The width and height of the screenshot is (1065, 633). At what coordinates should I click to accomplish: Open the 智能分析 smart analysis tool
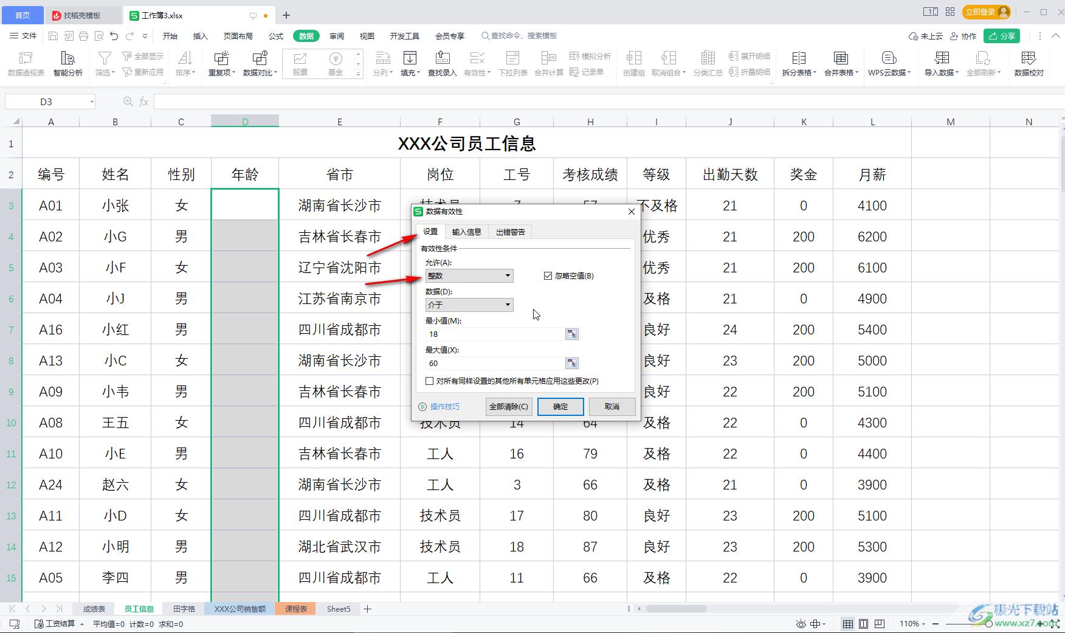click(68, 64)
